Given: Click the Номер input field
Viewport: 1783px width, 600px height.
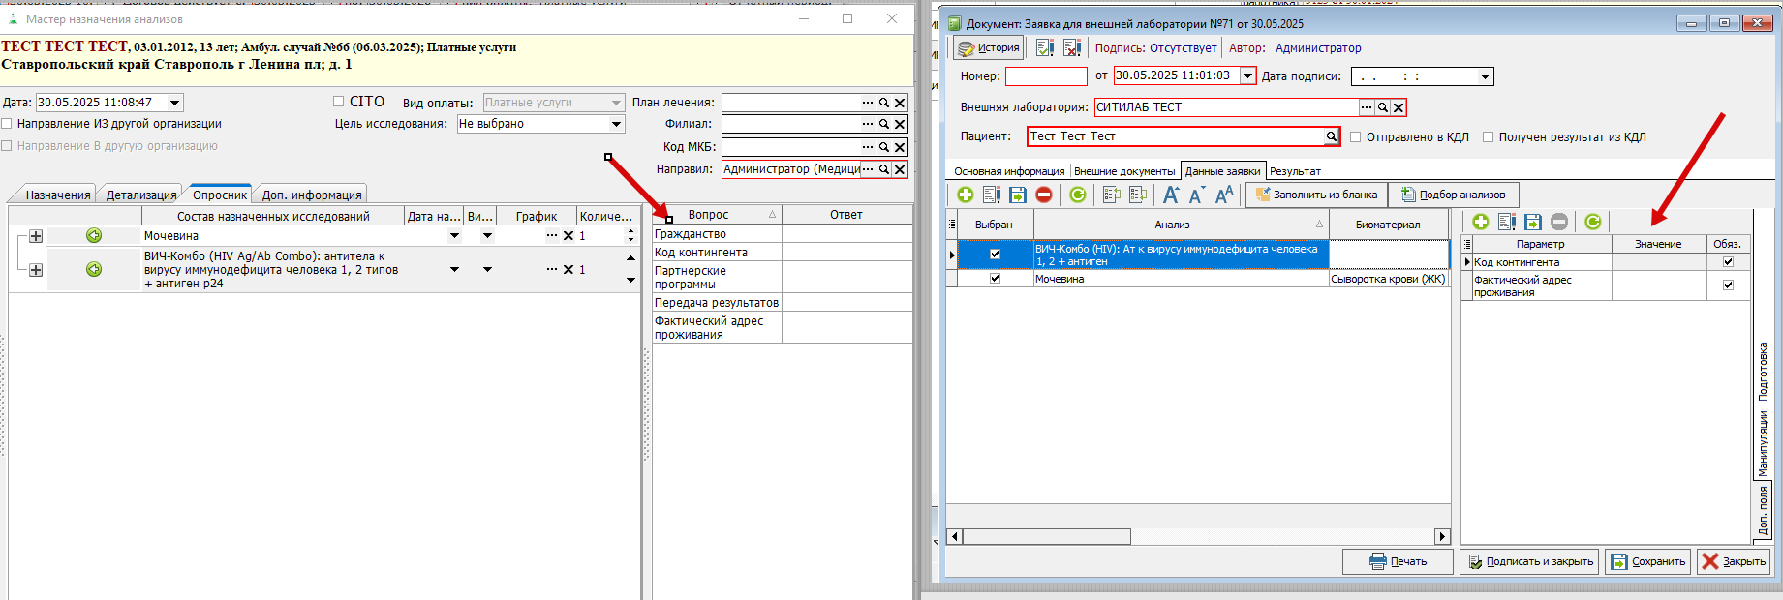Looking at the screenshot, I should [1046, 76].
